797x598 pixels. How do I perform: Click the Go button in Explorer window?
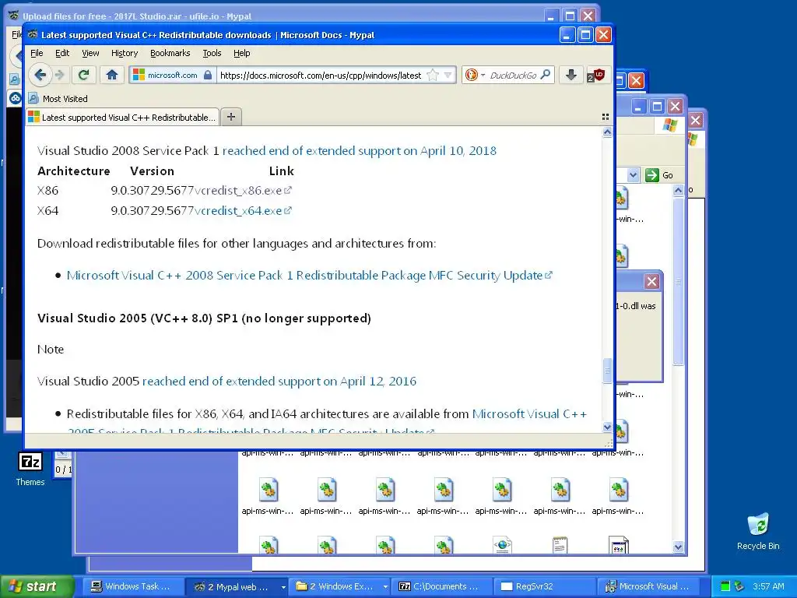[659, 175]
